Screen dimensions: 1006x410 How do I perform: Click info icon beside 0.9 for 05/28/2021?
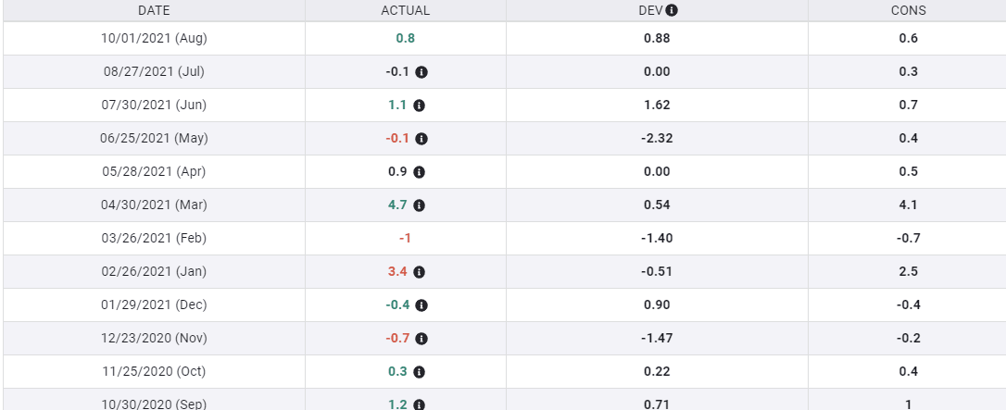pyautogui.click(x=419, y=172)
